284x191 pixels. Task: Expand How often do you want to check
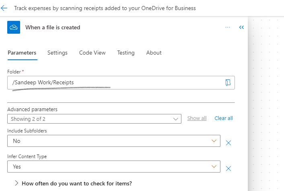[x=73, y=183]
